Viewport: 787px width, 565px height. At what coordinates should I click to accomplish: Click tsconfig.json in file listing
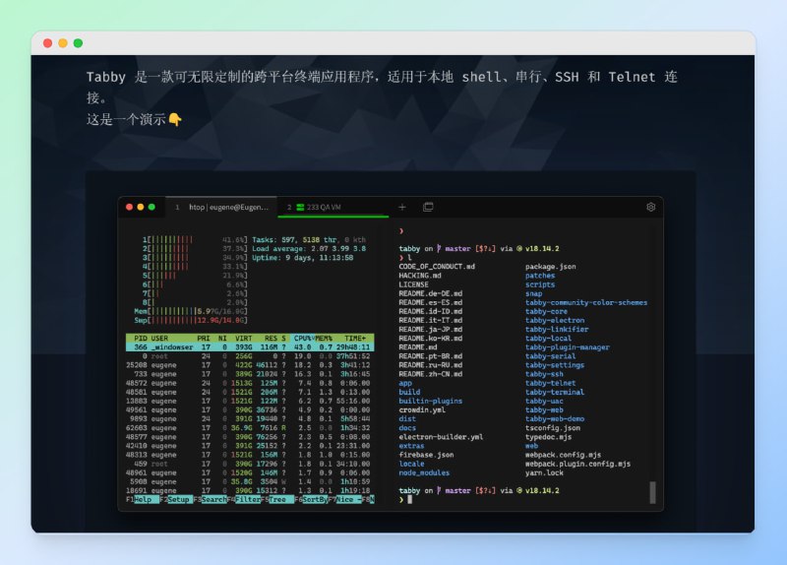tap(553, 428)
